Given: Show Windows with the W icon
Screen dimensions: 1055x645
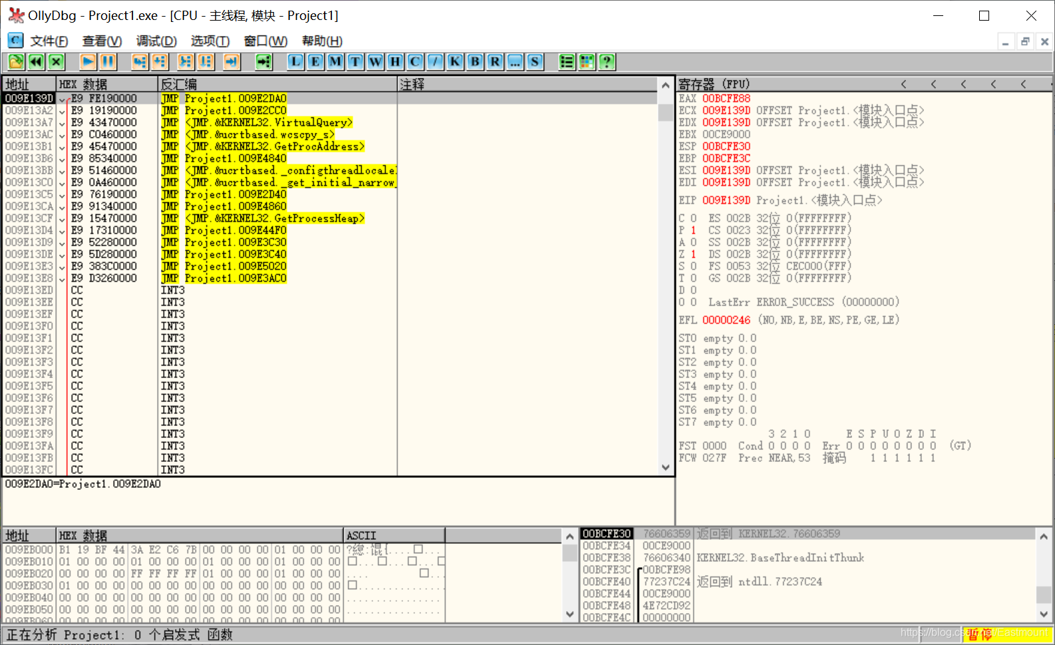Looking at the screenshot, I should pos(375,62).
